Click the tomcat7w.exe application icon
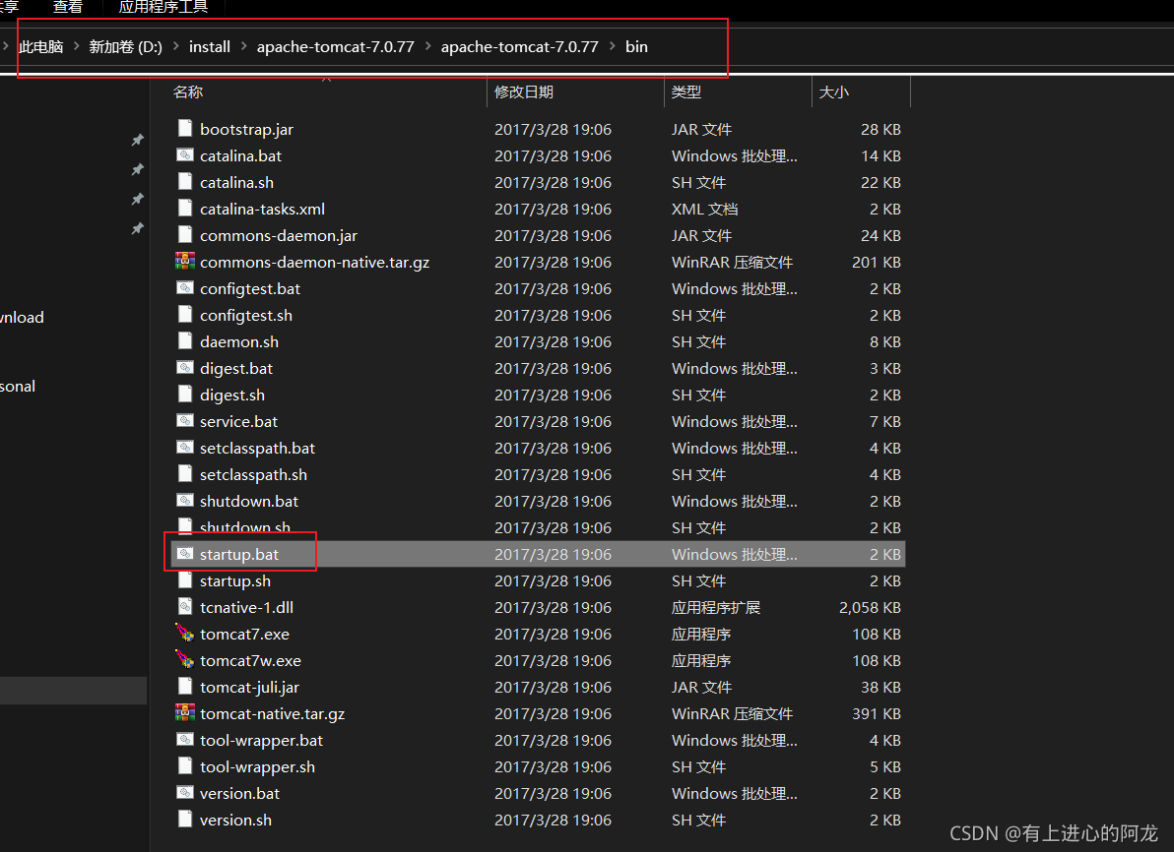This screenshot has width=1174, height=852. pyautogui.click(x=185, y=660)
